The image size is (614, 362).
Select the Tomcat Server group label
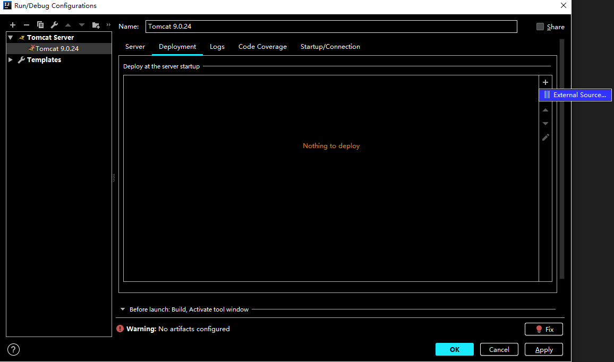pos(50,38)
